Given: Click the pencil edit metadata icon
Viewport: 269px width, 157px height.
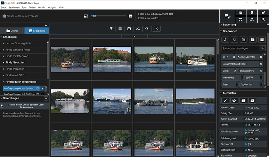Looking at the screenshot, I should 225,100.
